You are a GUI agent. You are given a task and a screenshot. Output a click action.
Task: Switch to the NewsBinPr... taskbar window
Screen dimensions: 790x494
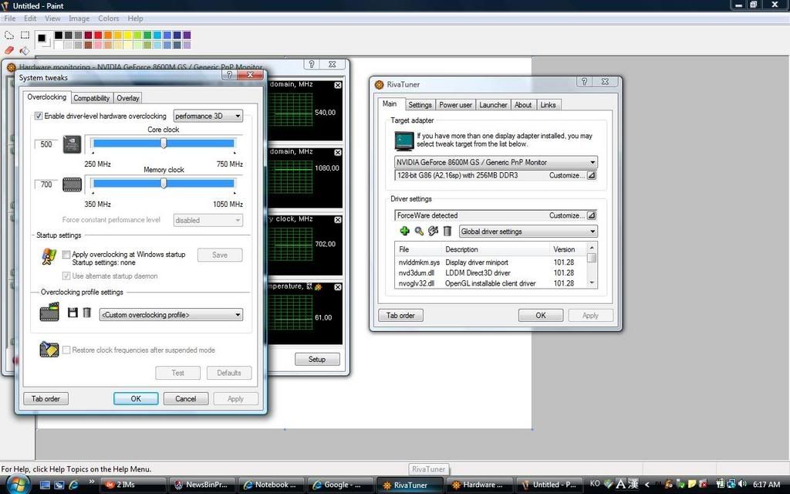[x=201, y=485]
